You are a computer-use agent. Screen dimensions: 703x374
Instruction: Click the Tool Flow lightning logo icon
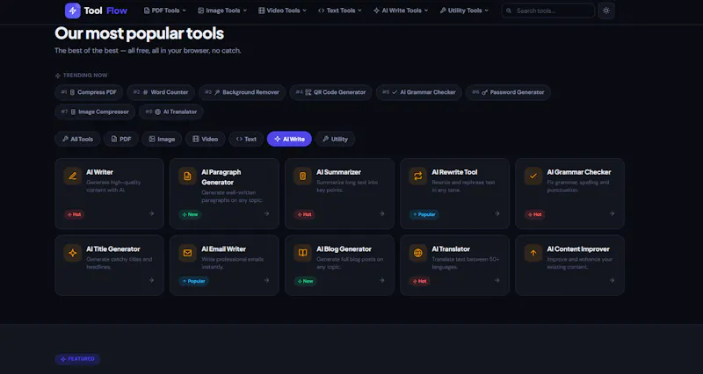click(73, 11)
